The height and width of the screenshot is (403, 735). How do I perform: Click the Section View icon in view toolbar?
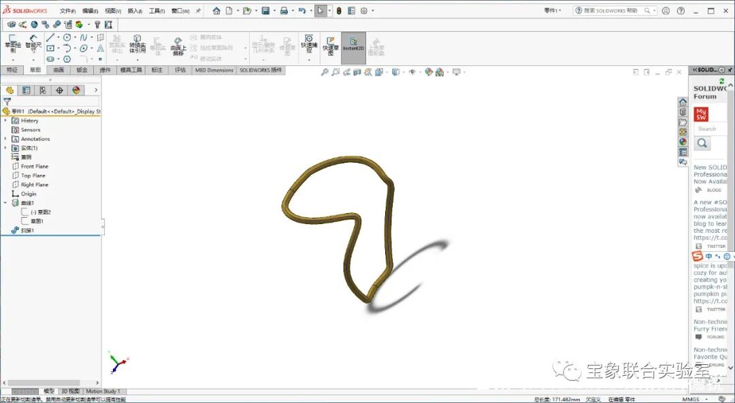click(357, 72)
